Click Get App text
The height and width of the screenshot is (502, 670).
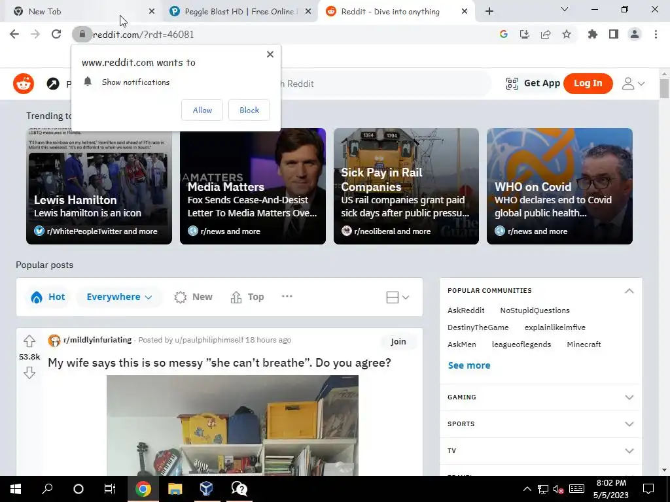(542, 83)
